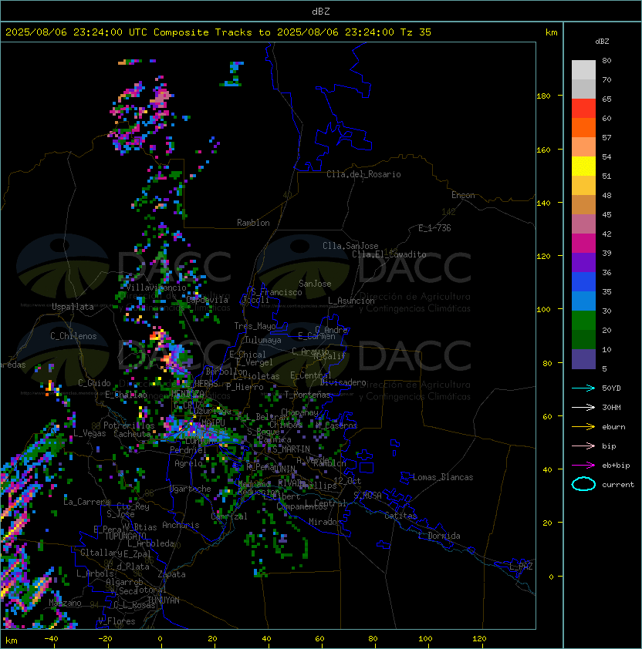This screenshot has width=642, height=649.
Task: Click the 'V_Flores' map label
Action: coord(117,621)
